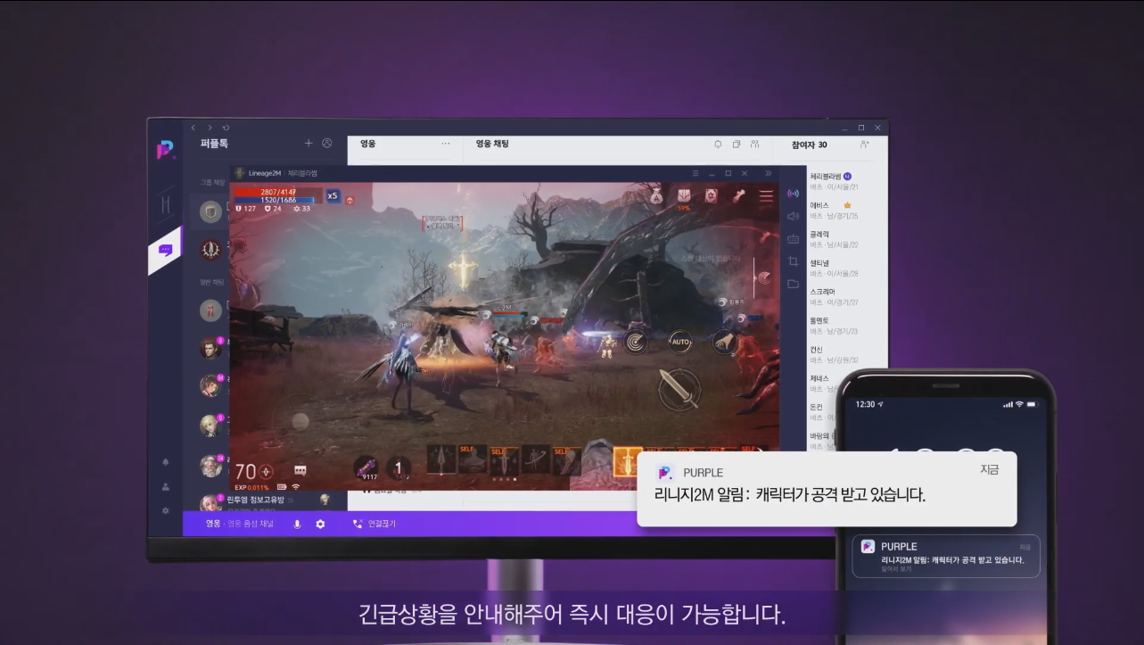Click the notification bell in chat header
The image size is (1144, 645).
pos(718,144)
